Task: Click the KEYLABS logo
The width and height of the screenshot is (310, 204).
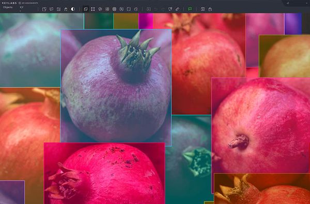Action: pos(9,3)
